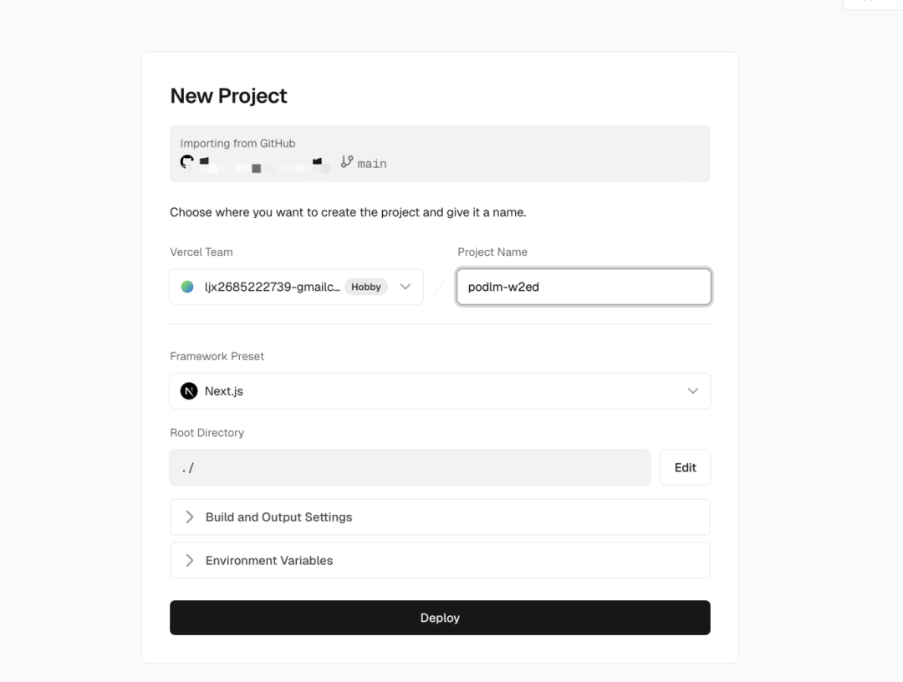Select the Next.js framework text
This screenshot has width=903, height=682.
[224, 391]
